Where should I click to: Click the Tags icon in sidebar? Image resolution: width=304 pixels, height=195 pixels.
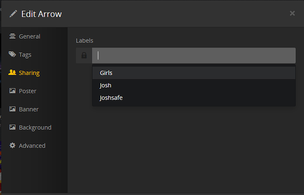pos(12,55)
